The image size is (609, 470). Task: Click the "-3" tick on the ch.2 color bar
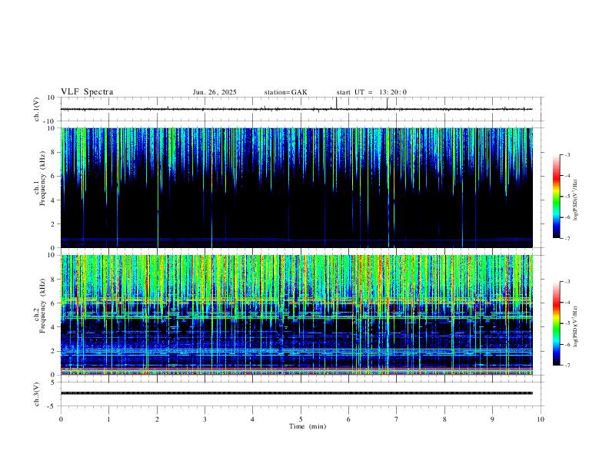pyautogui.click(x=567, y=282)
